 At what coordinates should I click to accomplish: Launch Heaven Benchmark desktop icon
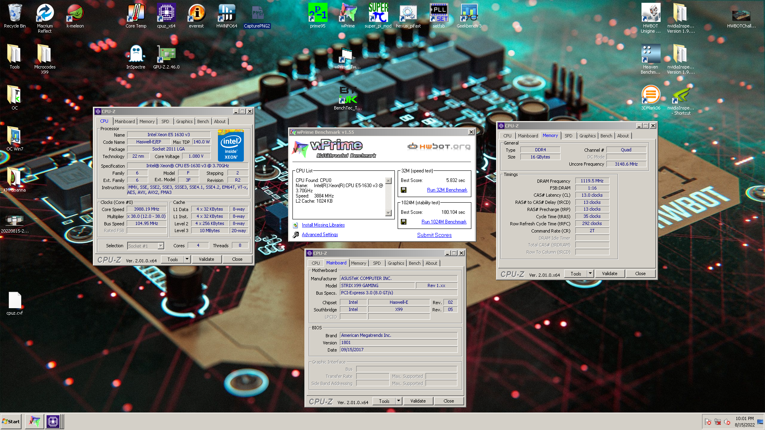(x=651, y=59)
